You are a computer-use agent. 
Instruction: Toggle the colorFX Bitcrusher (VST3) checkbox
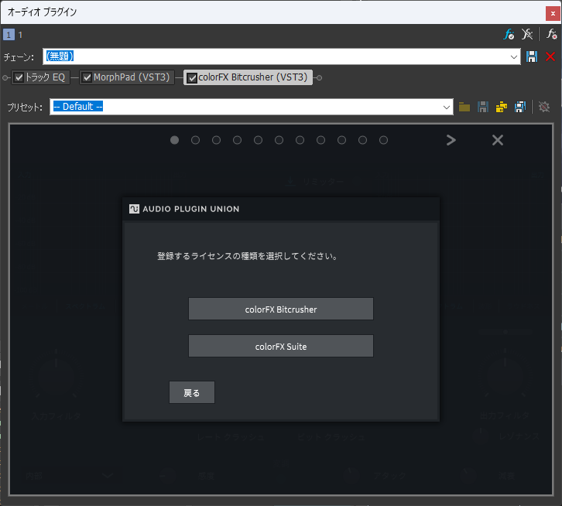click(192, 78)
